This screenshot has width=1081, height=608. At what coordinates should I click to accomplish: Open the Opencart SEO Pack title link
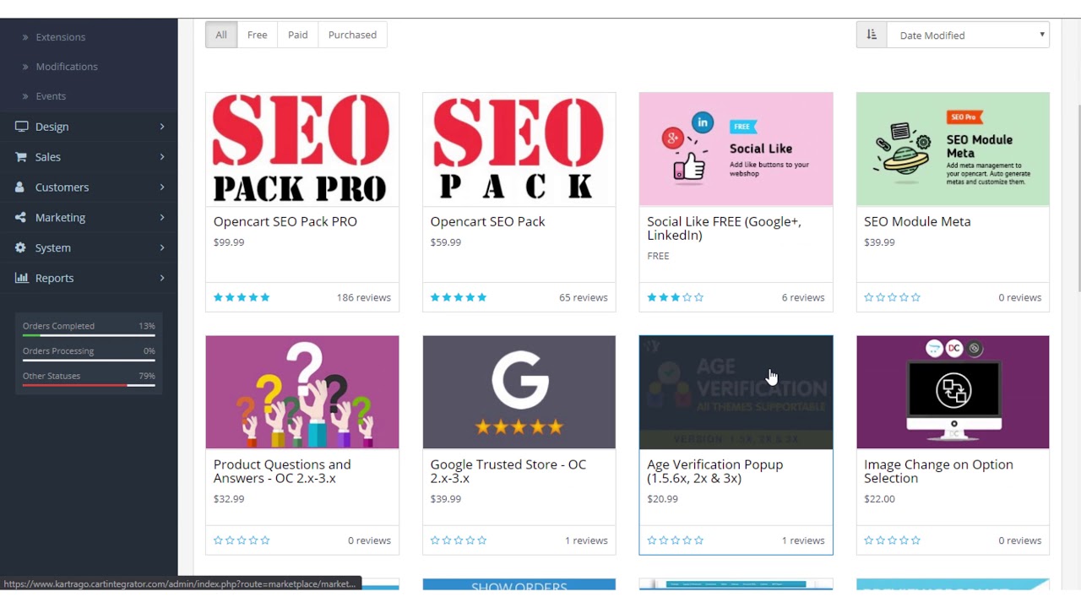(x=487, y=221)
